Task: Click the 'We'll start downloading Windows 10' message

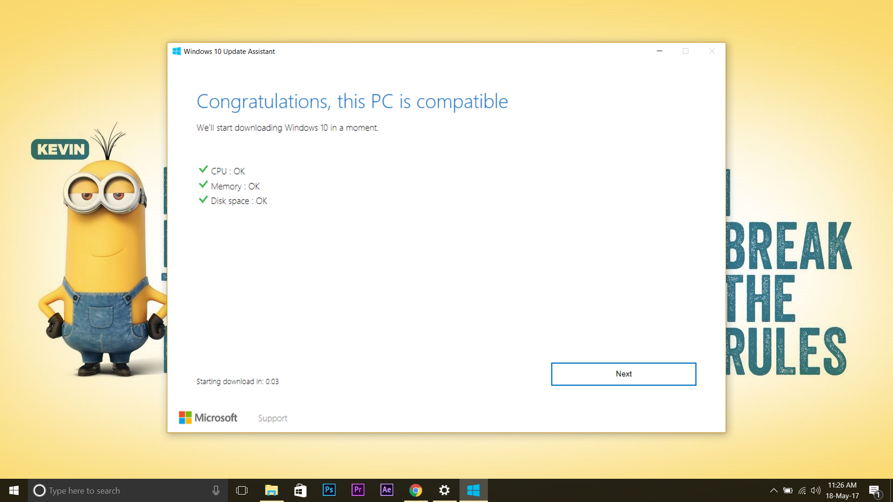Action: click(x=287, y=128)
